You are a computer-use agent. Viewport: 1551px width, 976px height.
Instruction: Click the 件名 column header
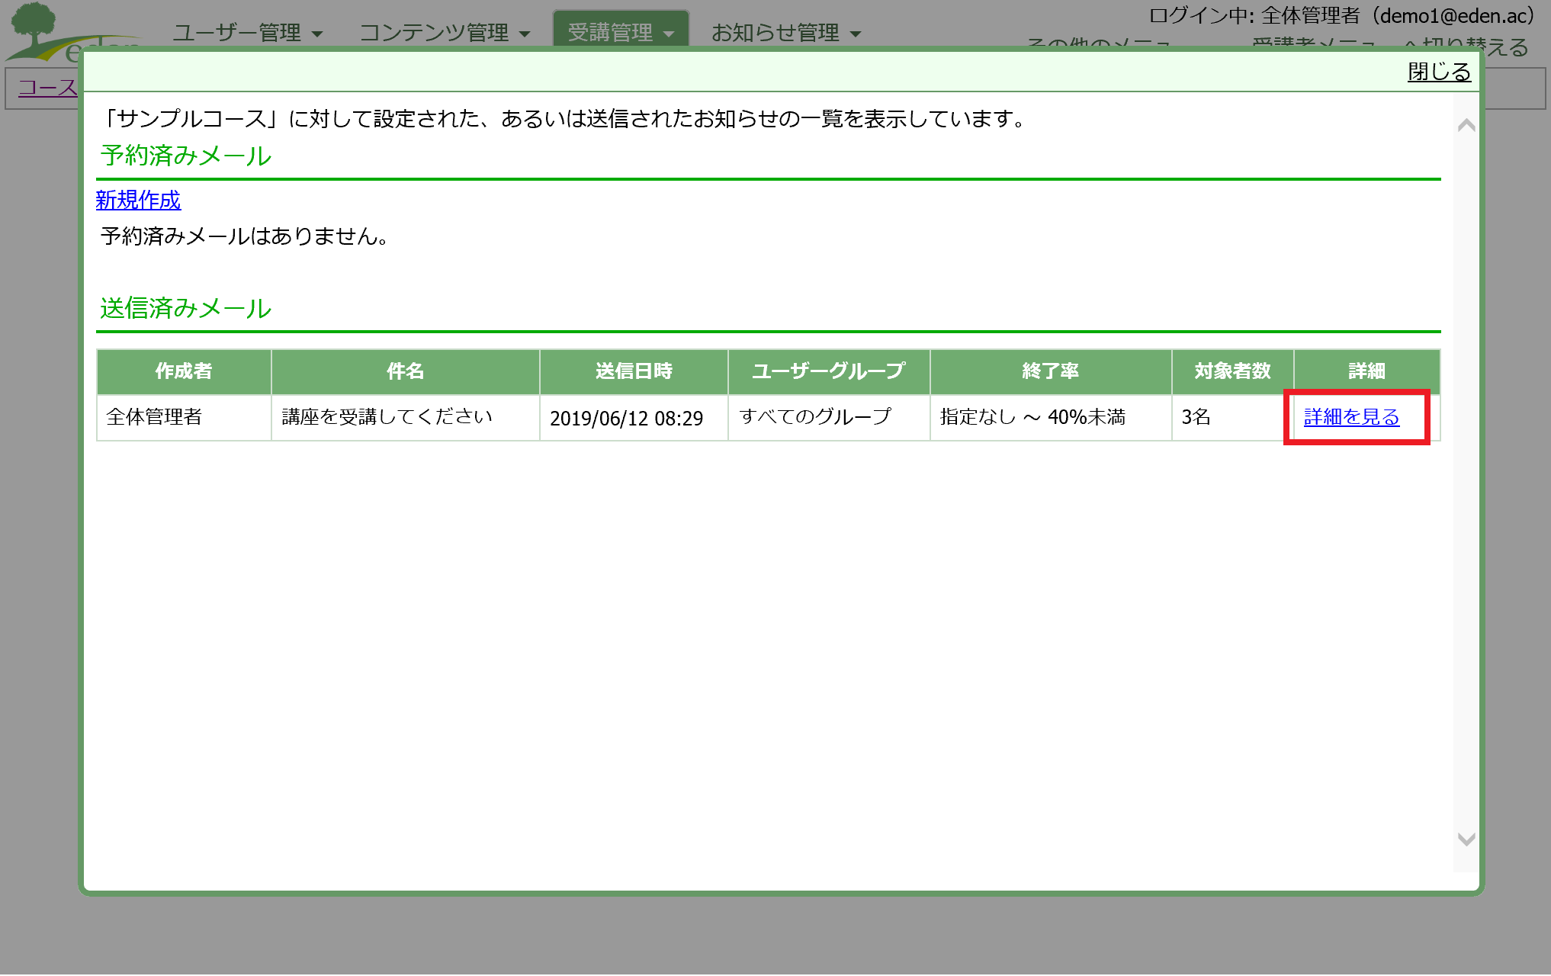pos(405,371)
